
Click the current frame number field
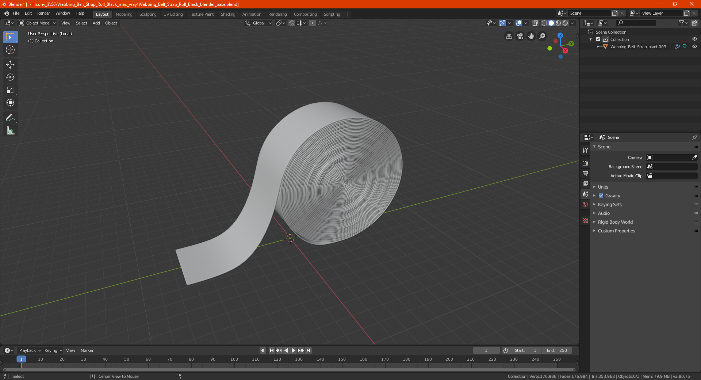click(x=486, y=350)
